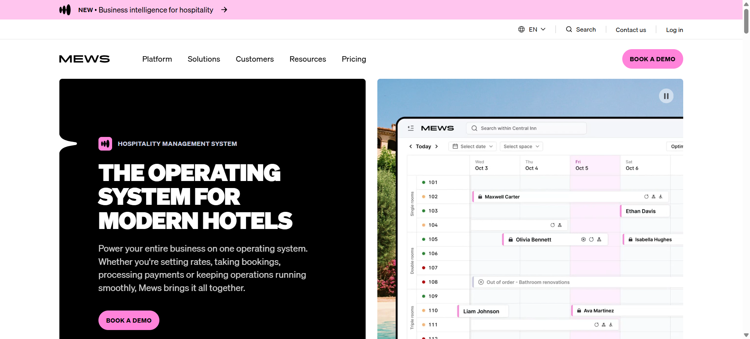Click the lock icon beside Olivia Bennett

tap(511, 240)
